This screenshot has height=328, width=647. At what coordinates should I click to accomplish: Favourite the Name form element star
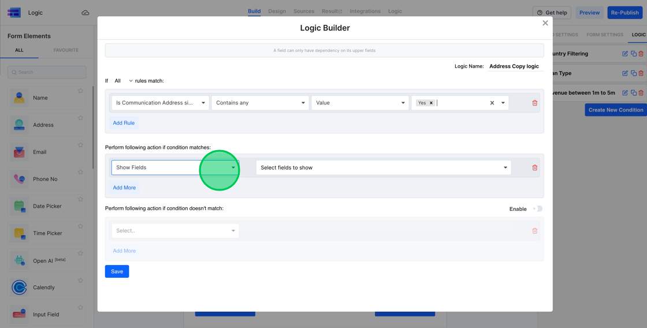[80, 91]
